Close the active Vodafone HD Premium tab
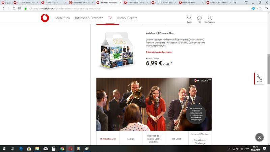This screenshot has height=152, width=270. (x=120, y=3)
